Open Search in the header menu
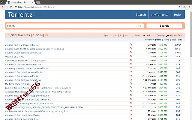The height and width of the screenshot is (120, 192). point(141,15)
